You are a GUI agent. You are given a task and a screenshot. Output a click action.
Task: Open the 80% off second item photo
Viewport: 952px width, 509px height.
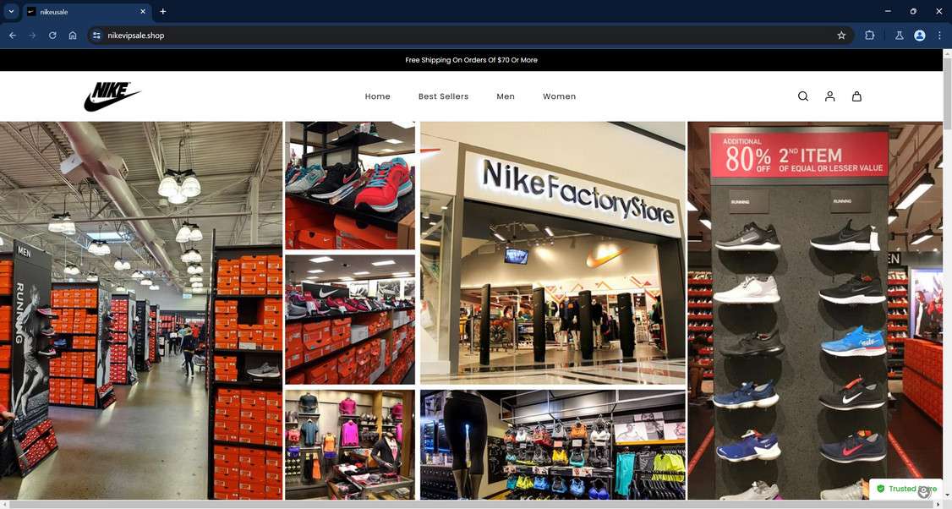(815, 310)
